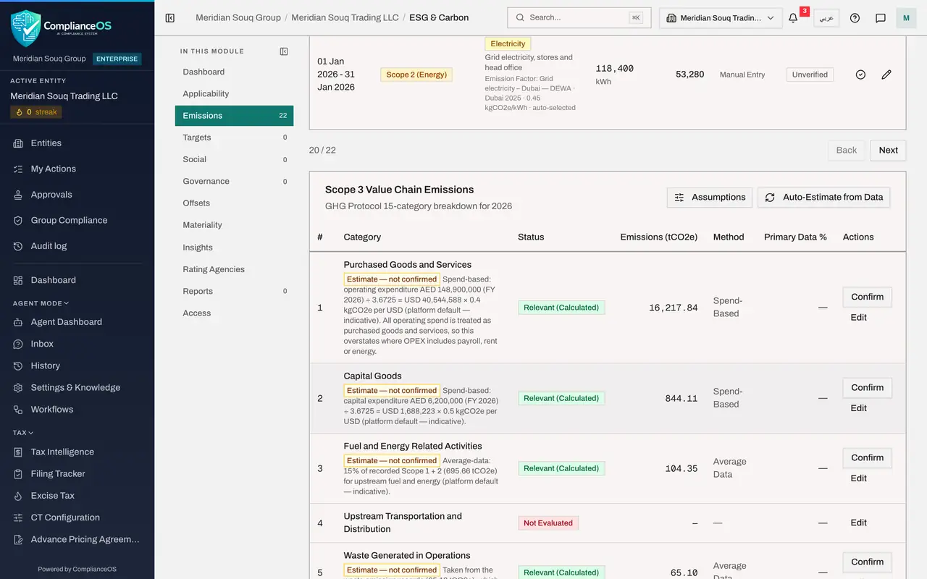Focus the Search input field
Screen dimensions: 927x579
click(x=579, y=18)
